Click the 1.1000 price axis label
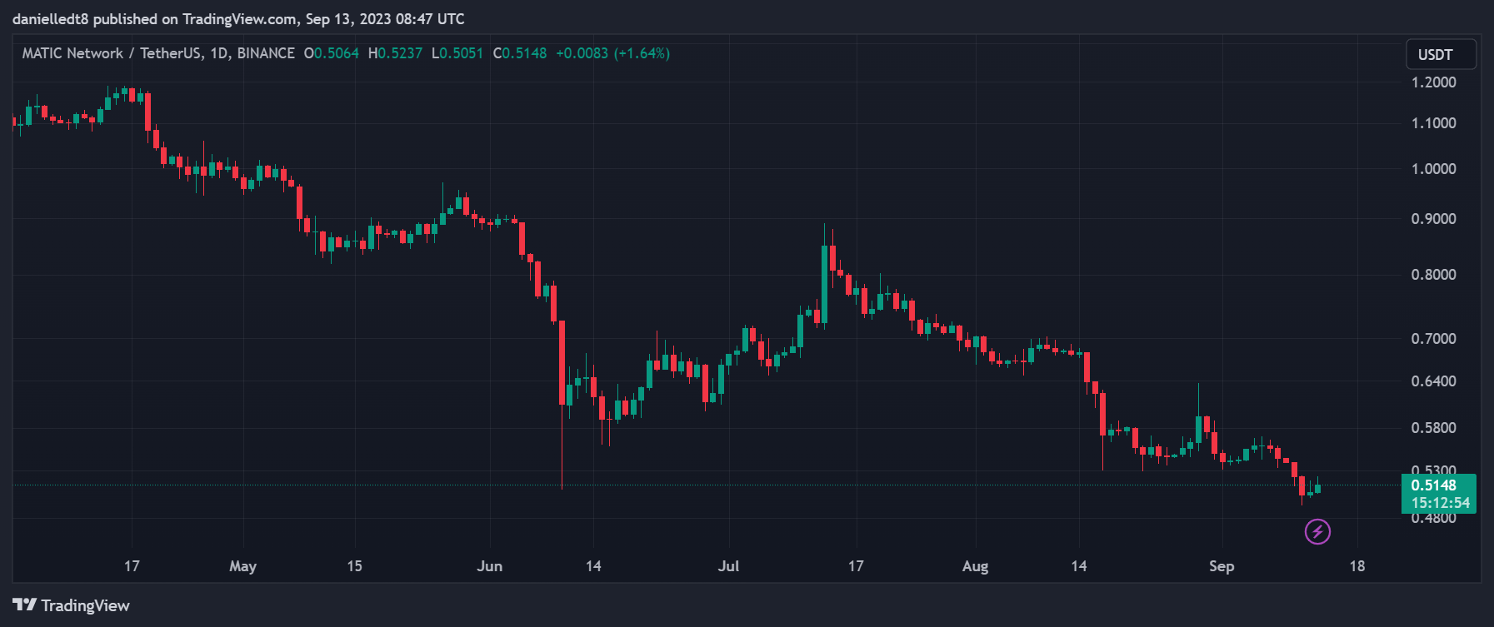 [x=1434, y=123]
